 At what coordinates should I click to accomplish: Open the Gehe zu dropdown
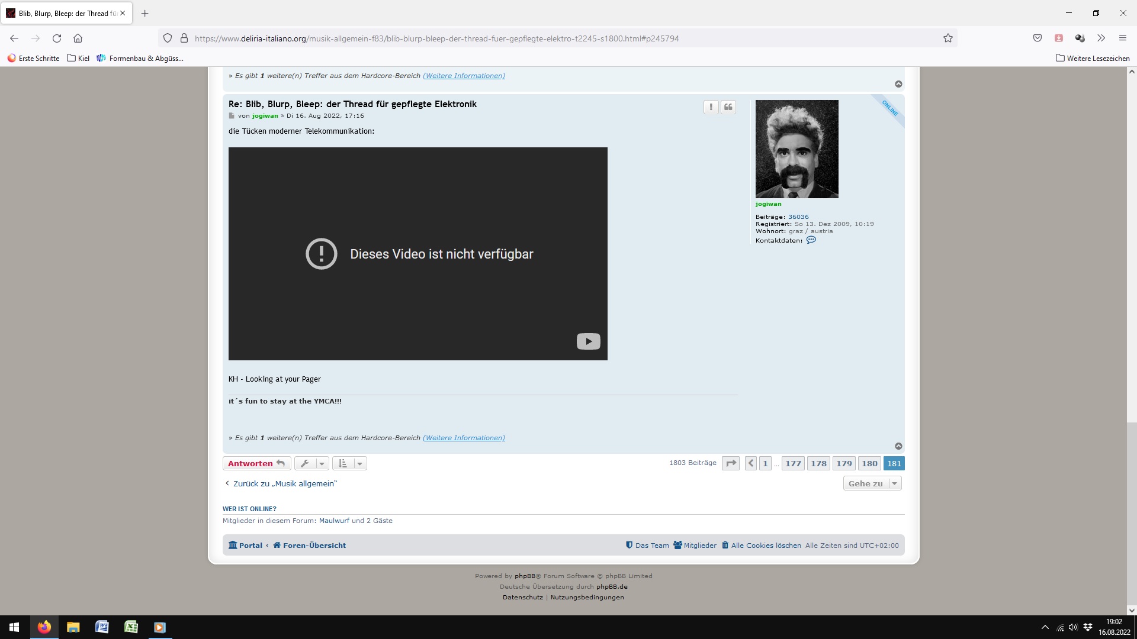872,483
